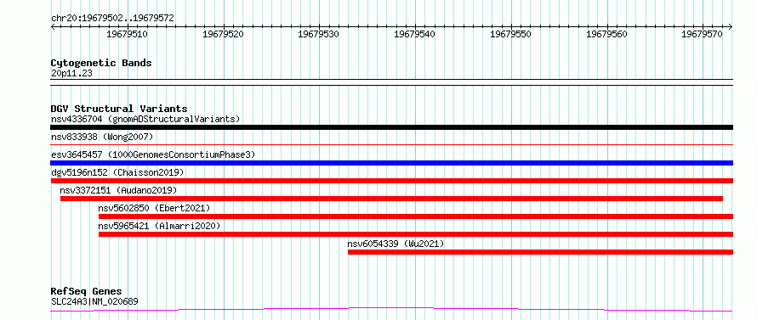Open variant nsv833938 Wong2007 label
The image size is (757, 320).
click(102, 137)
